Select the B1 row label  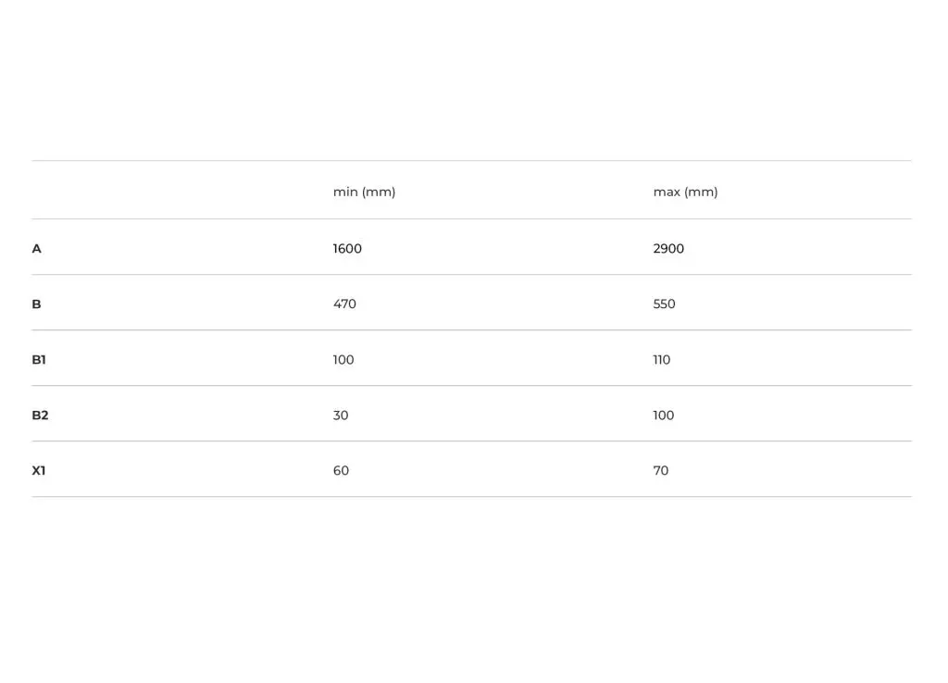tap(39, 360)
